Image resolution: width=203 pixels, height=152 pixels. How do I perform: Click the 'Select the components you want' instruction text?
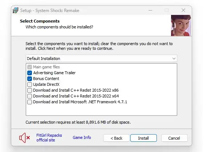pyautogui.click(x=99, y=46)
